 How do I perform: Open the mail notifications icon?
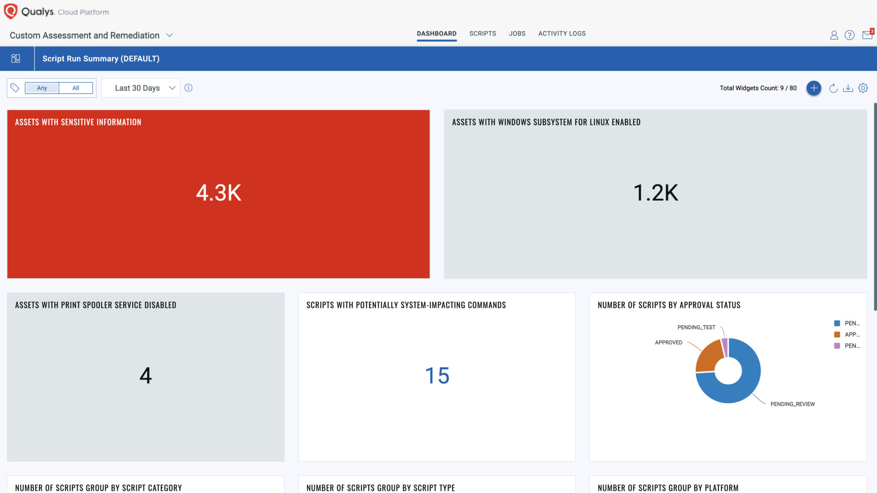tap(868, 34)
